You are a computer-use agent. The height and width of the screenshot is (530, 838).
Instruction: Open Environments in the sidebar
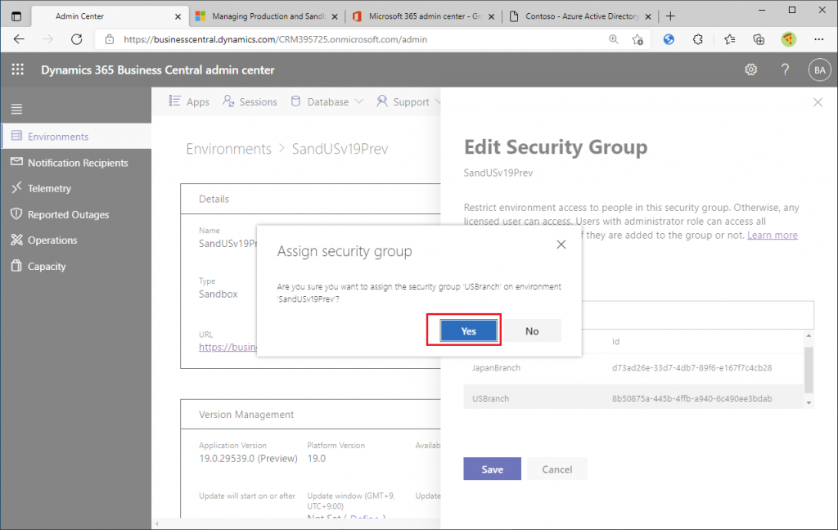click(x=76, y=137)
